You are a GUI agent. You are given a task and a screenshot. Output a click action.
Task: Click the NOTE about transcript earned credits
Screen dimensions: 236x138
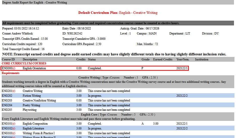114,54
